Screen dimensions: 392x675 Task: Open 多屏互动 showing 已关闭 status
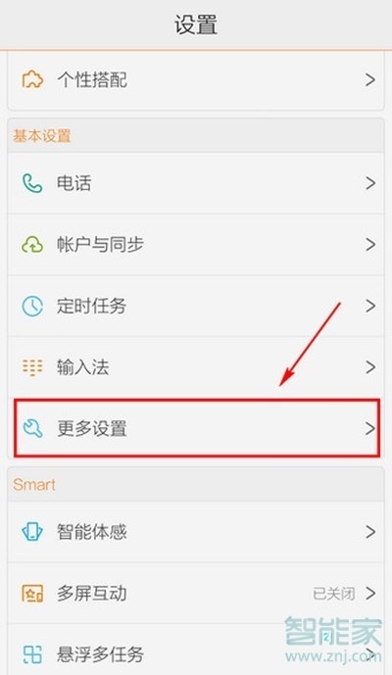(196, 594)
